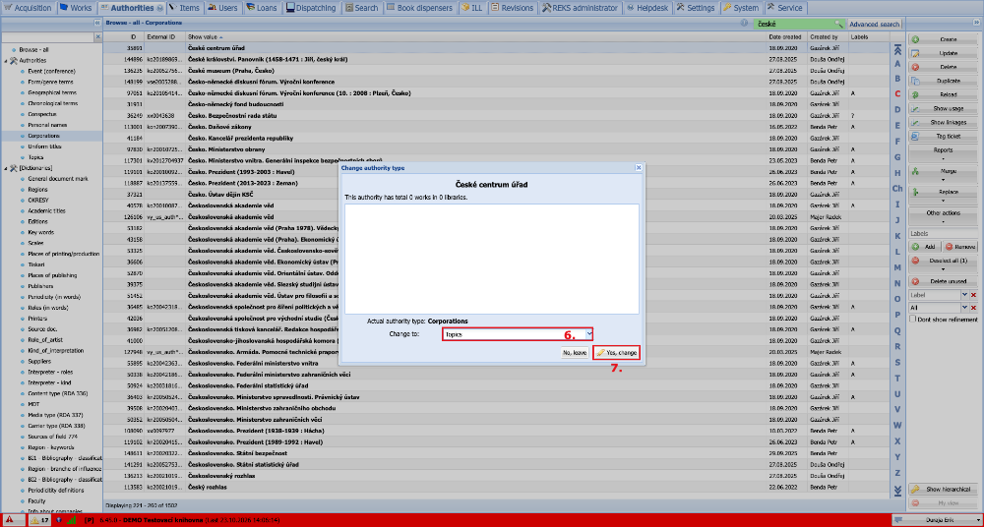
Task: Toggle Dont show refinement checkbox
Action: (913, 320)
